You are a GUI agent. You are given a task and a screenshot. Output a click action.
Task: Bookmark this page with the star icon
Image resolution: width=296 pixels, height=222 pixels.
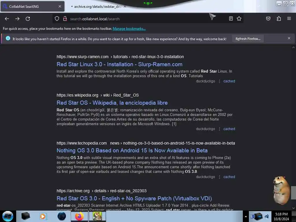(239, 18)
